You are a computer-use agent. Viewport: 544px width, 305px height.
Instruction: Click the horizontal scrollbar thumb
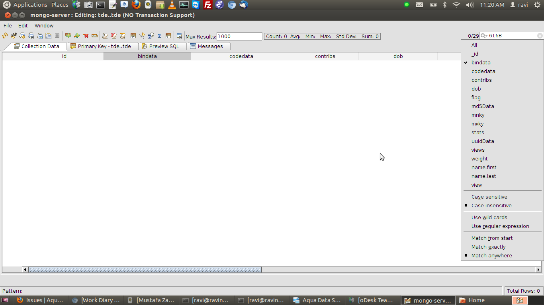pos(145,270)
